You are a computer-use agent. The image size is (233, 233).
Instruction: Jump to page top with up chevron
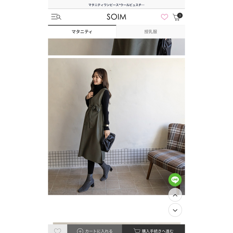click(x=175, y=195)
